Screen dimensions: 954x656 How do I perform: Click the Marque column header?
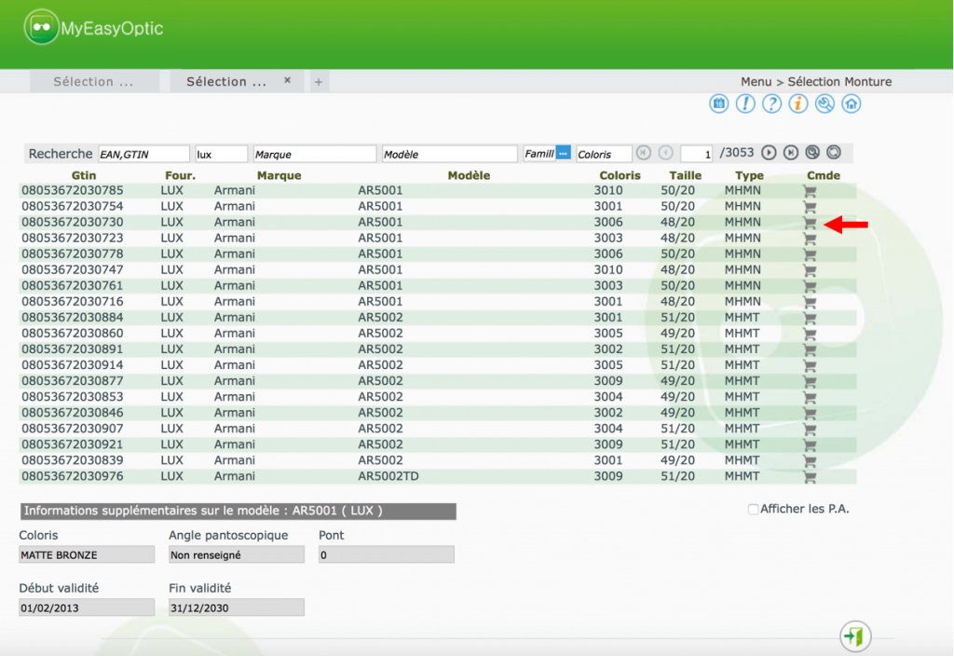(279, 175)
